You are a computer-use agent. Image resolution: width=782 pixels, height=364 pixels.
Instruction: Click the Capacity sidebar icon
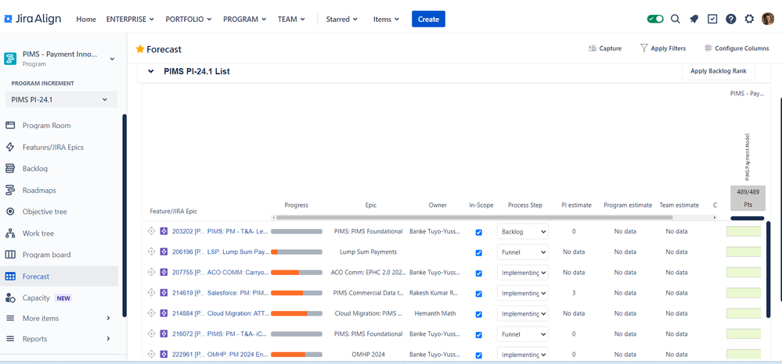click(10, 298)
